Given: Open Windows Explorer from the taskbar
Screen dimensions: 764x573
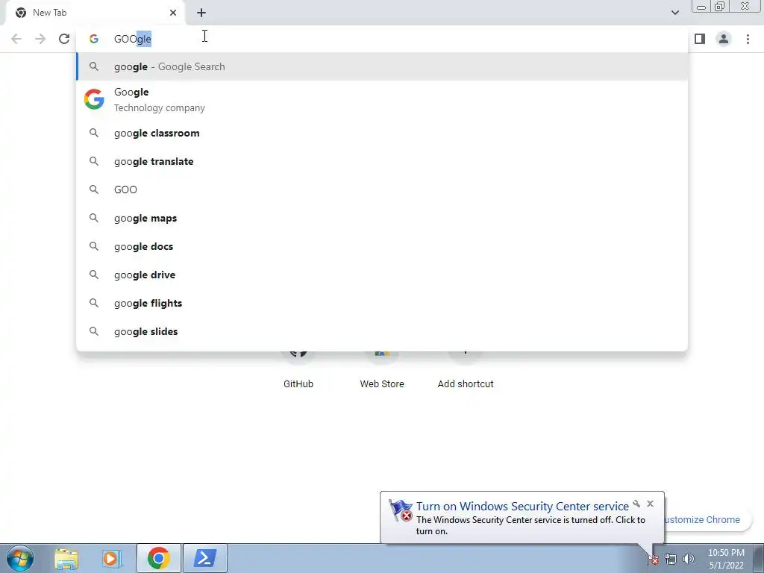Looking at the screenshot, I should point(66,558).
